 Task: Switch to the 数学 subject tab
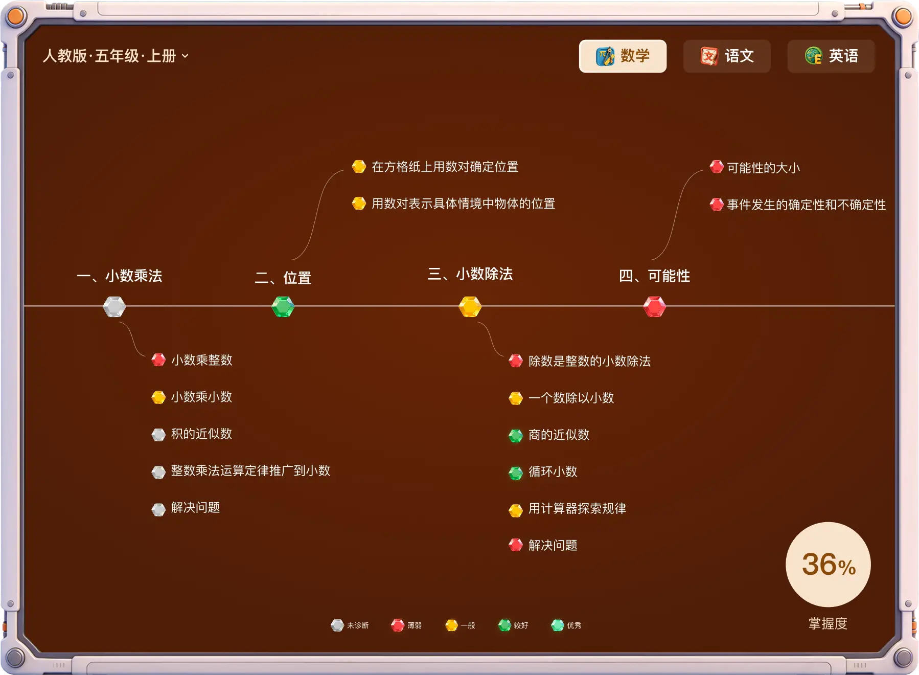[623, 56]
